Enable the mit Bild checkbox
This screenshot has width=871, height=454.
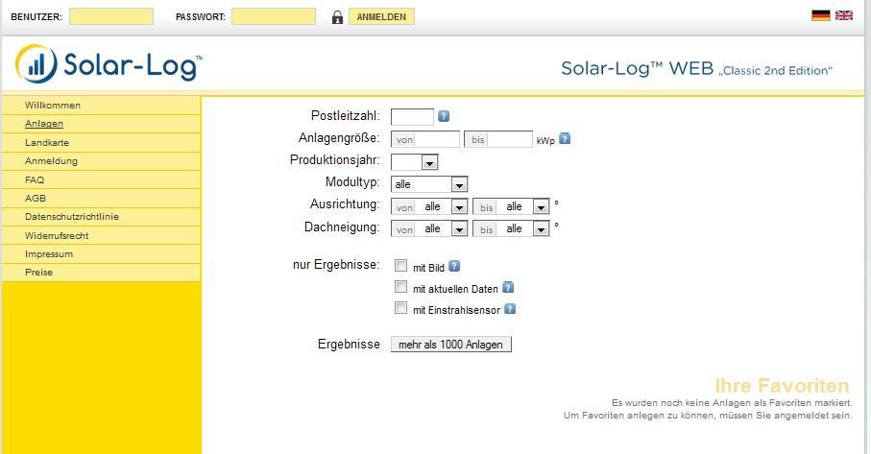pyautogui.click(x=400, y=265)
